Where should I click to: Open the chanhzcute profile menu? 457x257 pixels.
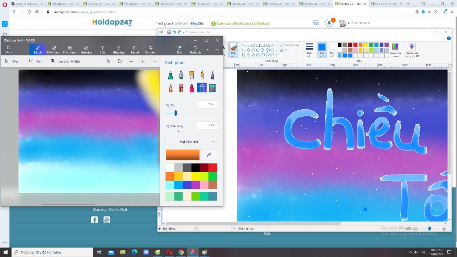point(354,23)
